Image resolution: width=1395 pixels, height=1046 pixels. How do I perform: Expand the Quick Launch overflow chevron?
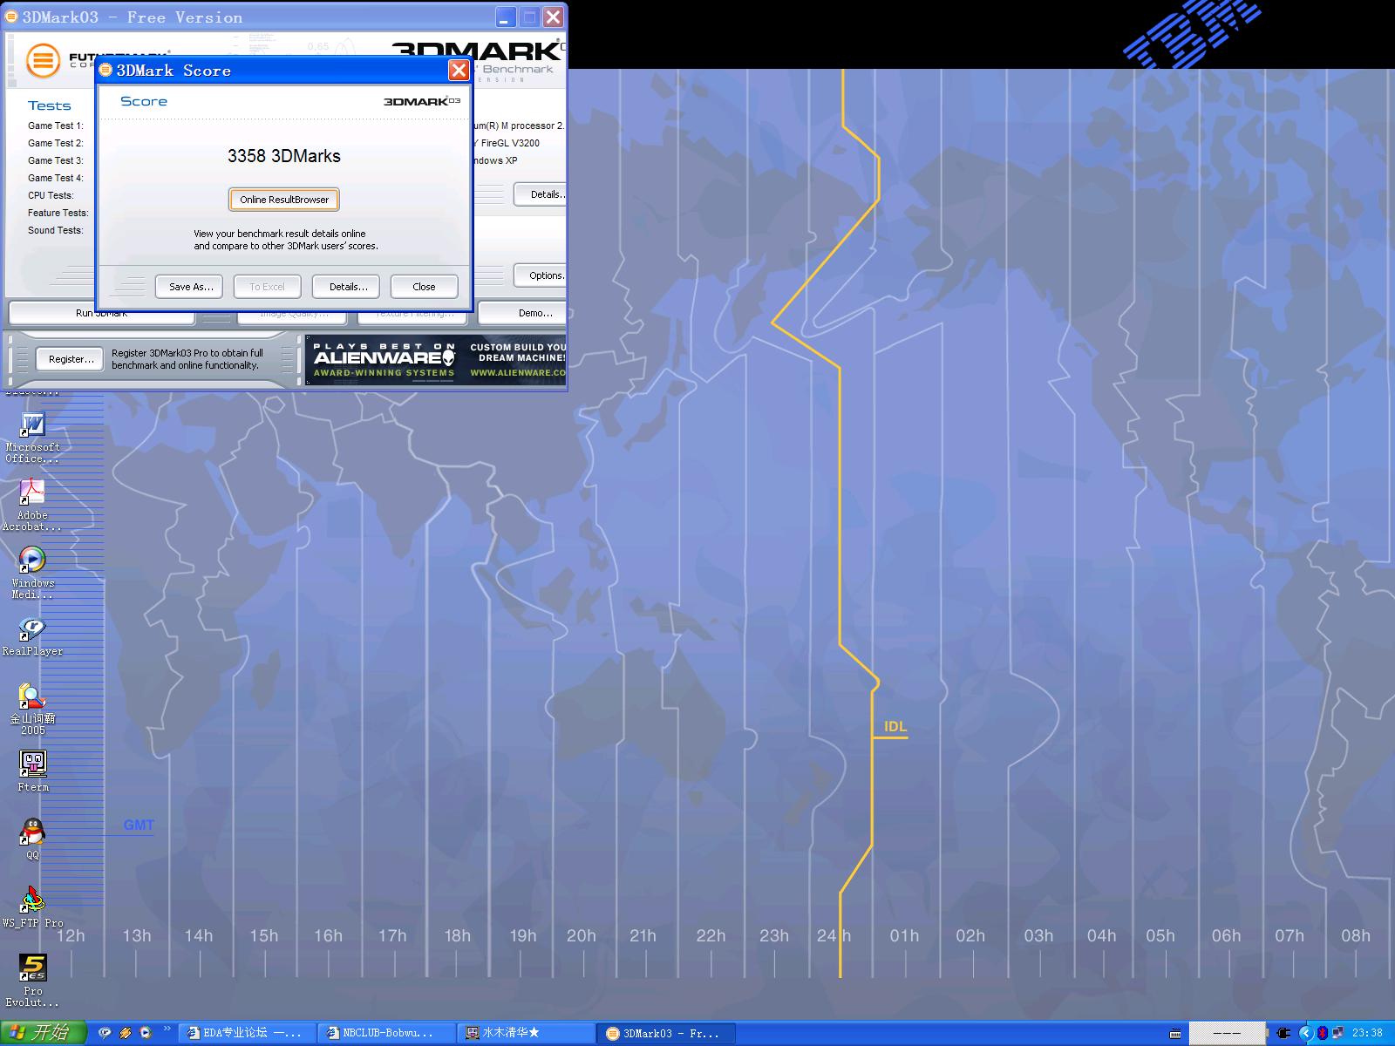[x=167, y=1029]
